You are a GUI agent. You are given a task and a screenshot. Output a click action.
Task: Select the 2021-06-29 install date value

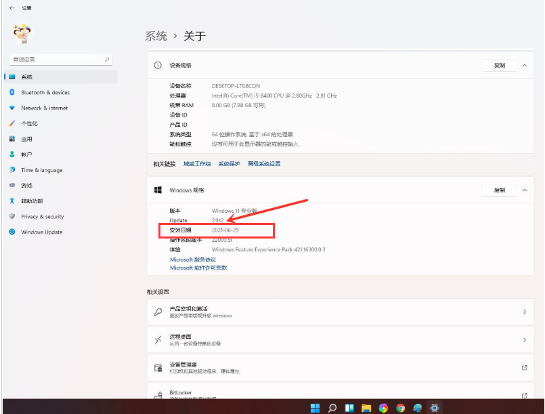tap(225, 230)
